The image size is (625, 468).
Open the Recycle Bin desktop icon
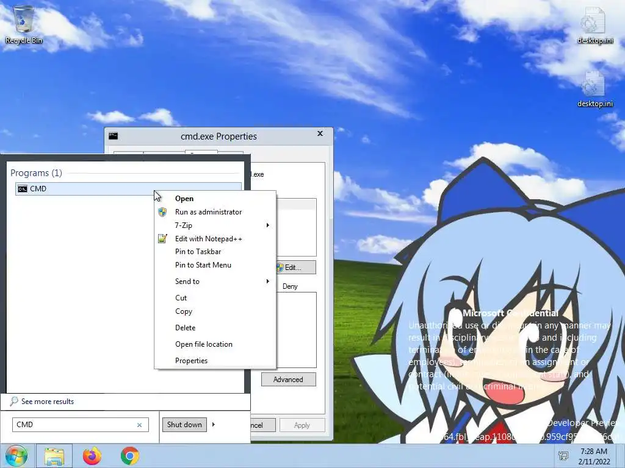(24, 24)
